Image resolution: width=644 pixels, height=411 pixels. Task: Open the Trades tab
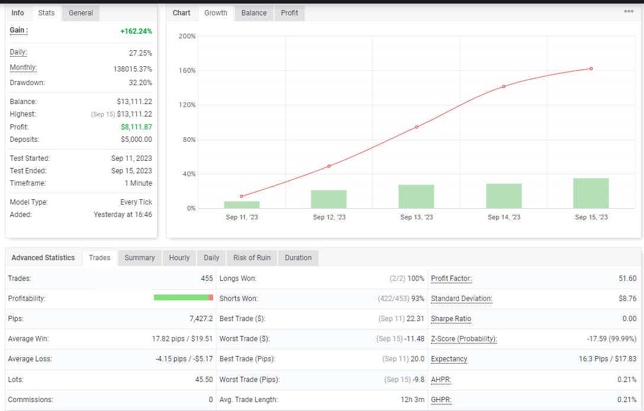(100, 258)
